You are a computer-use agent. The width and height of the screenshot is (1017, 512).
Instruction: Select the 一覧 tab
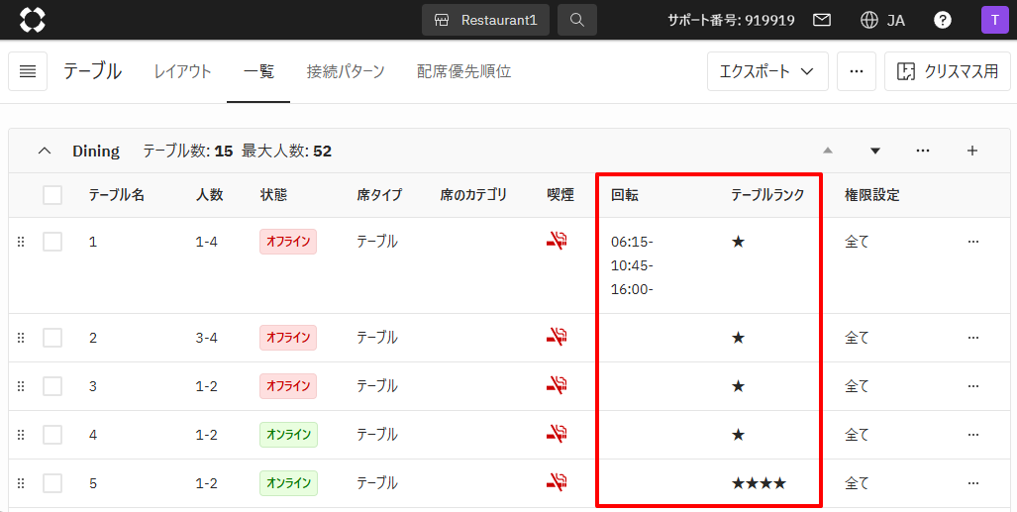[x=258, y=71]
